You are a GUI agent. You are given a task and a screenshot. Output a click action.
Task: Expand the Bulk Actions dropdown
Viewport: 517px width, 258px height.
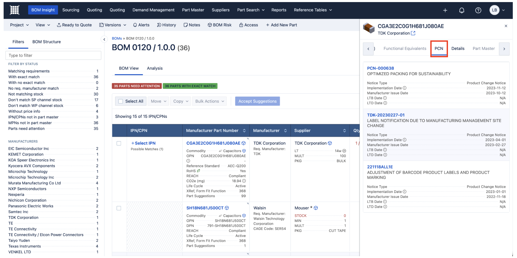pyautogui.click(x=209, y=101)
